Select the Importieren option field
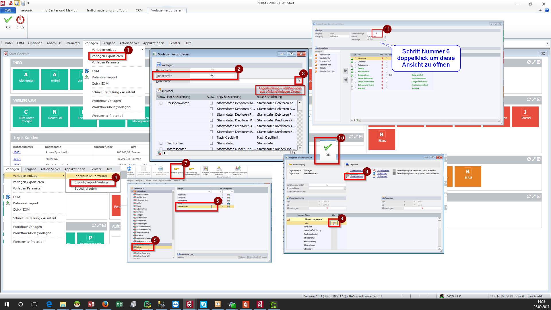 212,76
